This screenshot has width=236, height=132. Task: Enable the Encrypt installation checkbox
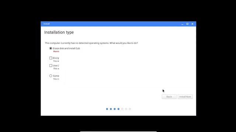click(51, 58)
